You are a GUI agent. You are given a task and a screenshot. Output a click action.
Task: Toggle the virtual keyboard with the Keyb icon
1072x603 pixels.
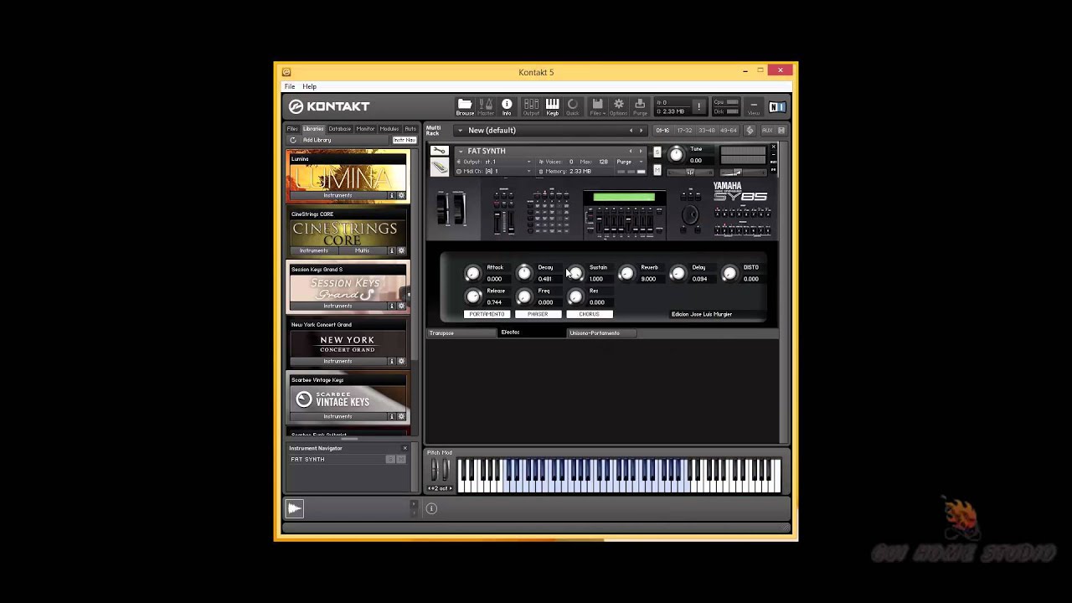click(x=553, y=107)
